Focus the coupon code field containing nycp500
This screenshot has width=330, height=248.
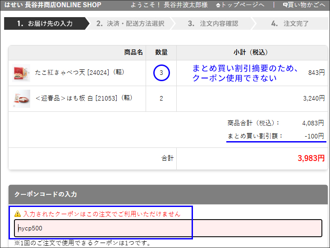coord(168,228)
